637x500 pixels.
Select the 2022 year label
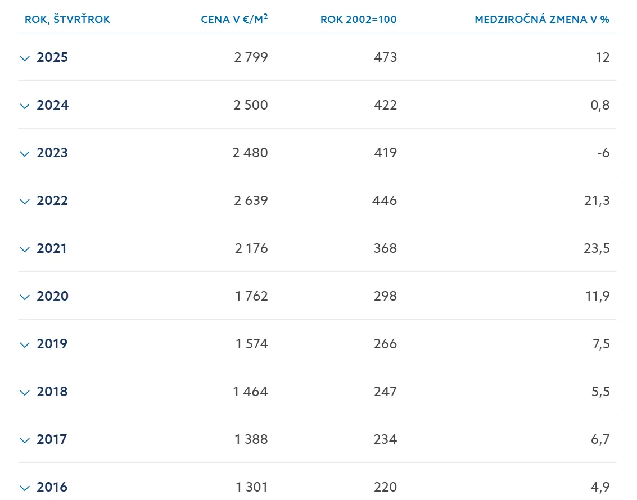52,201
